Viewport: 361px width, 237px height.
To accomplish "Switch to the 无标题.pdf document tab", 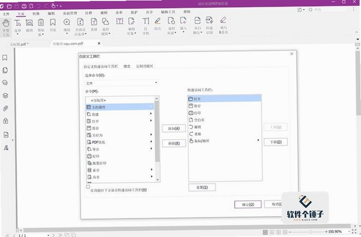I will (x=19, y=44).
